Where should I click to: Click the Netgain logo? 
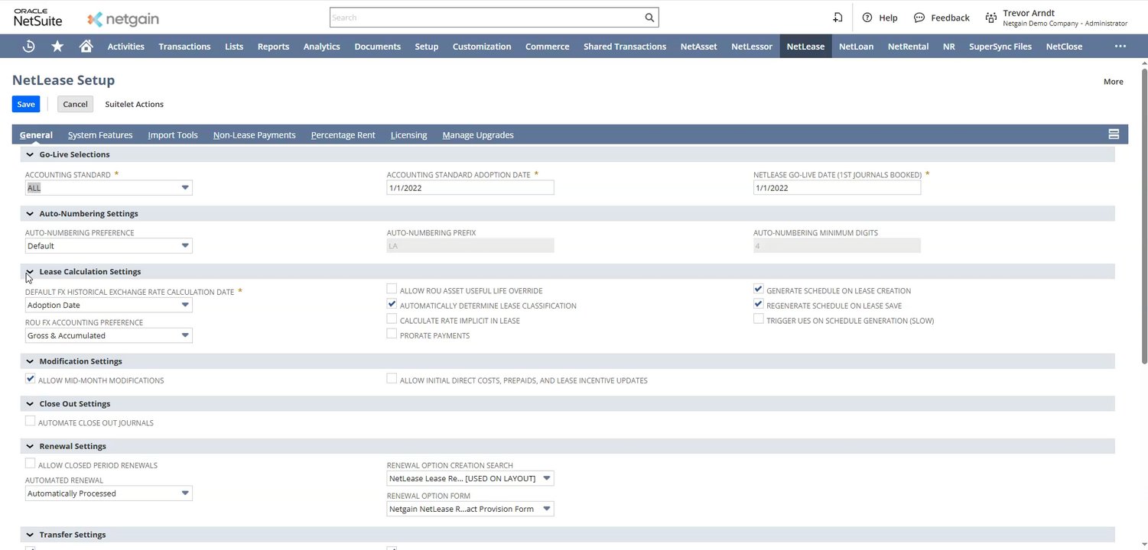coord(123,18)
